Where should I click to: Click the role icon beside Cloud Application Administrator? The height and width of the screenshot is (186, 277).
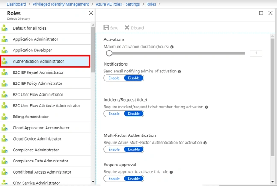pyautogui.click(x=5, y=128)
